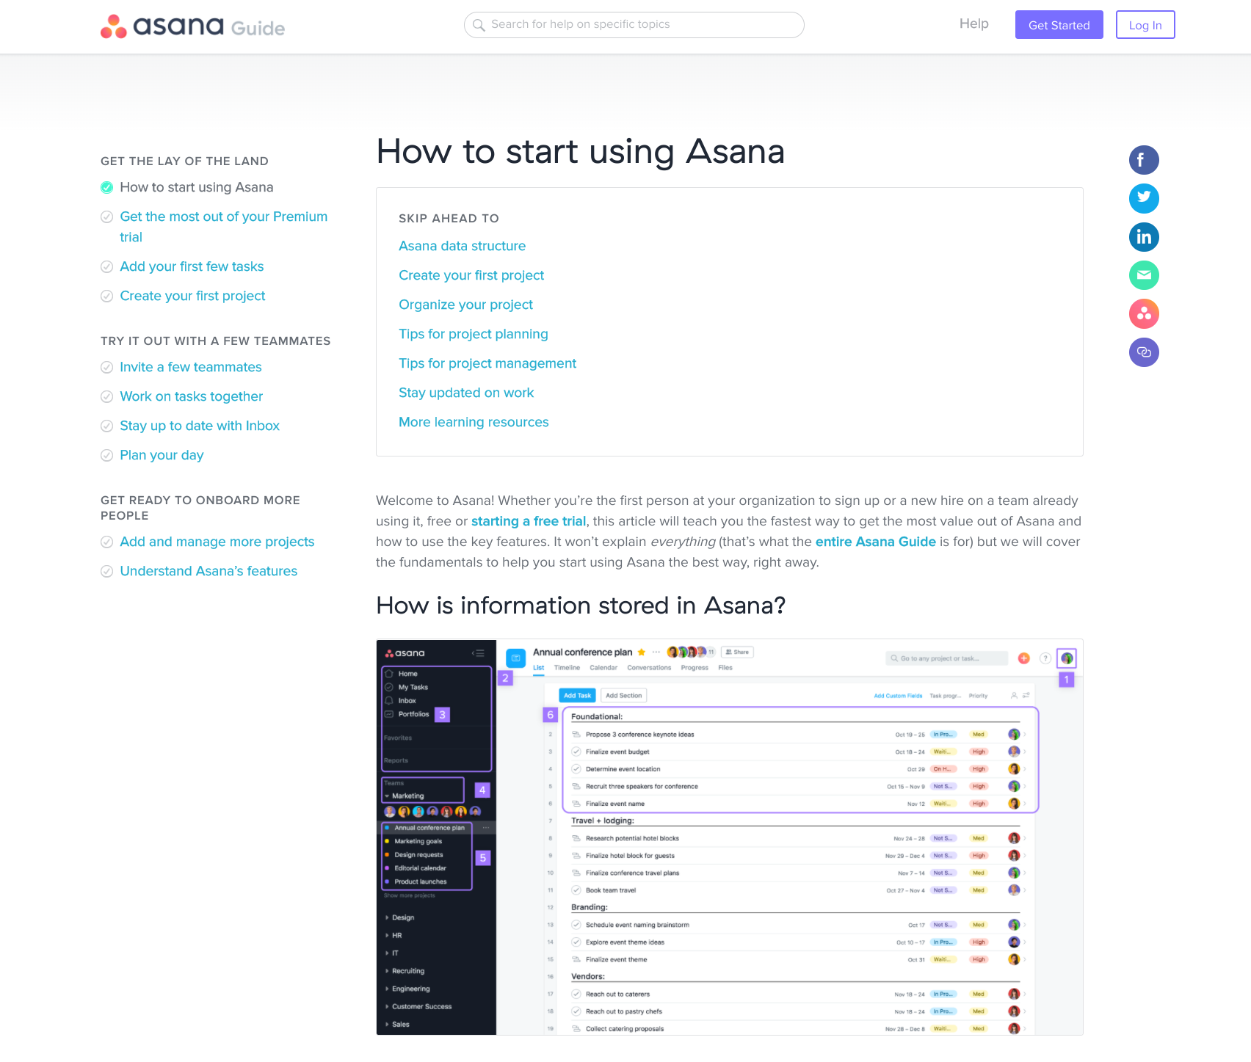Click checkmark beside Invite a few teammates

(x=106, y=367)
